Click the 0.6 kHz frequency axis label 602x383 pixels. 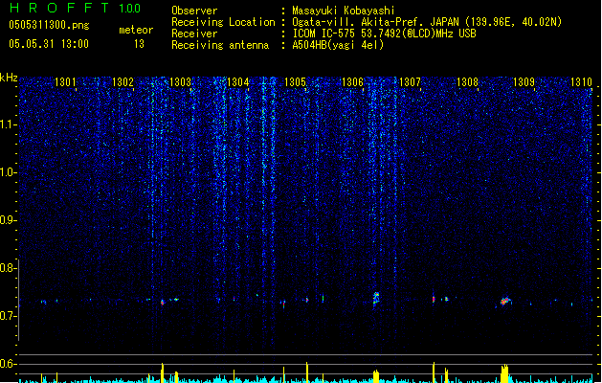[x=8, y=364]
